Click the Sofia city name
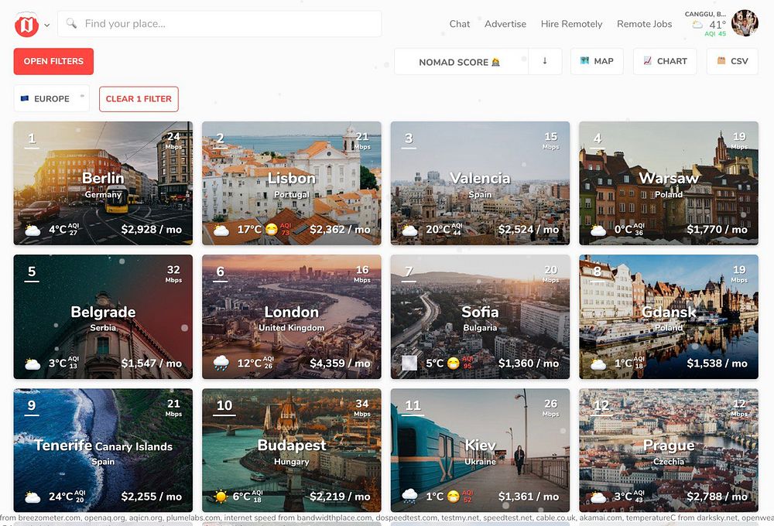The width and height of the screenshot is (774, 526). (480, 312)
